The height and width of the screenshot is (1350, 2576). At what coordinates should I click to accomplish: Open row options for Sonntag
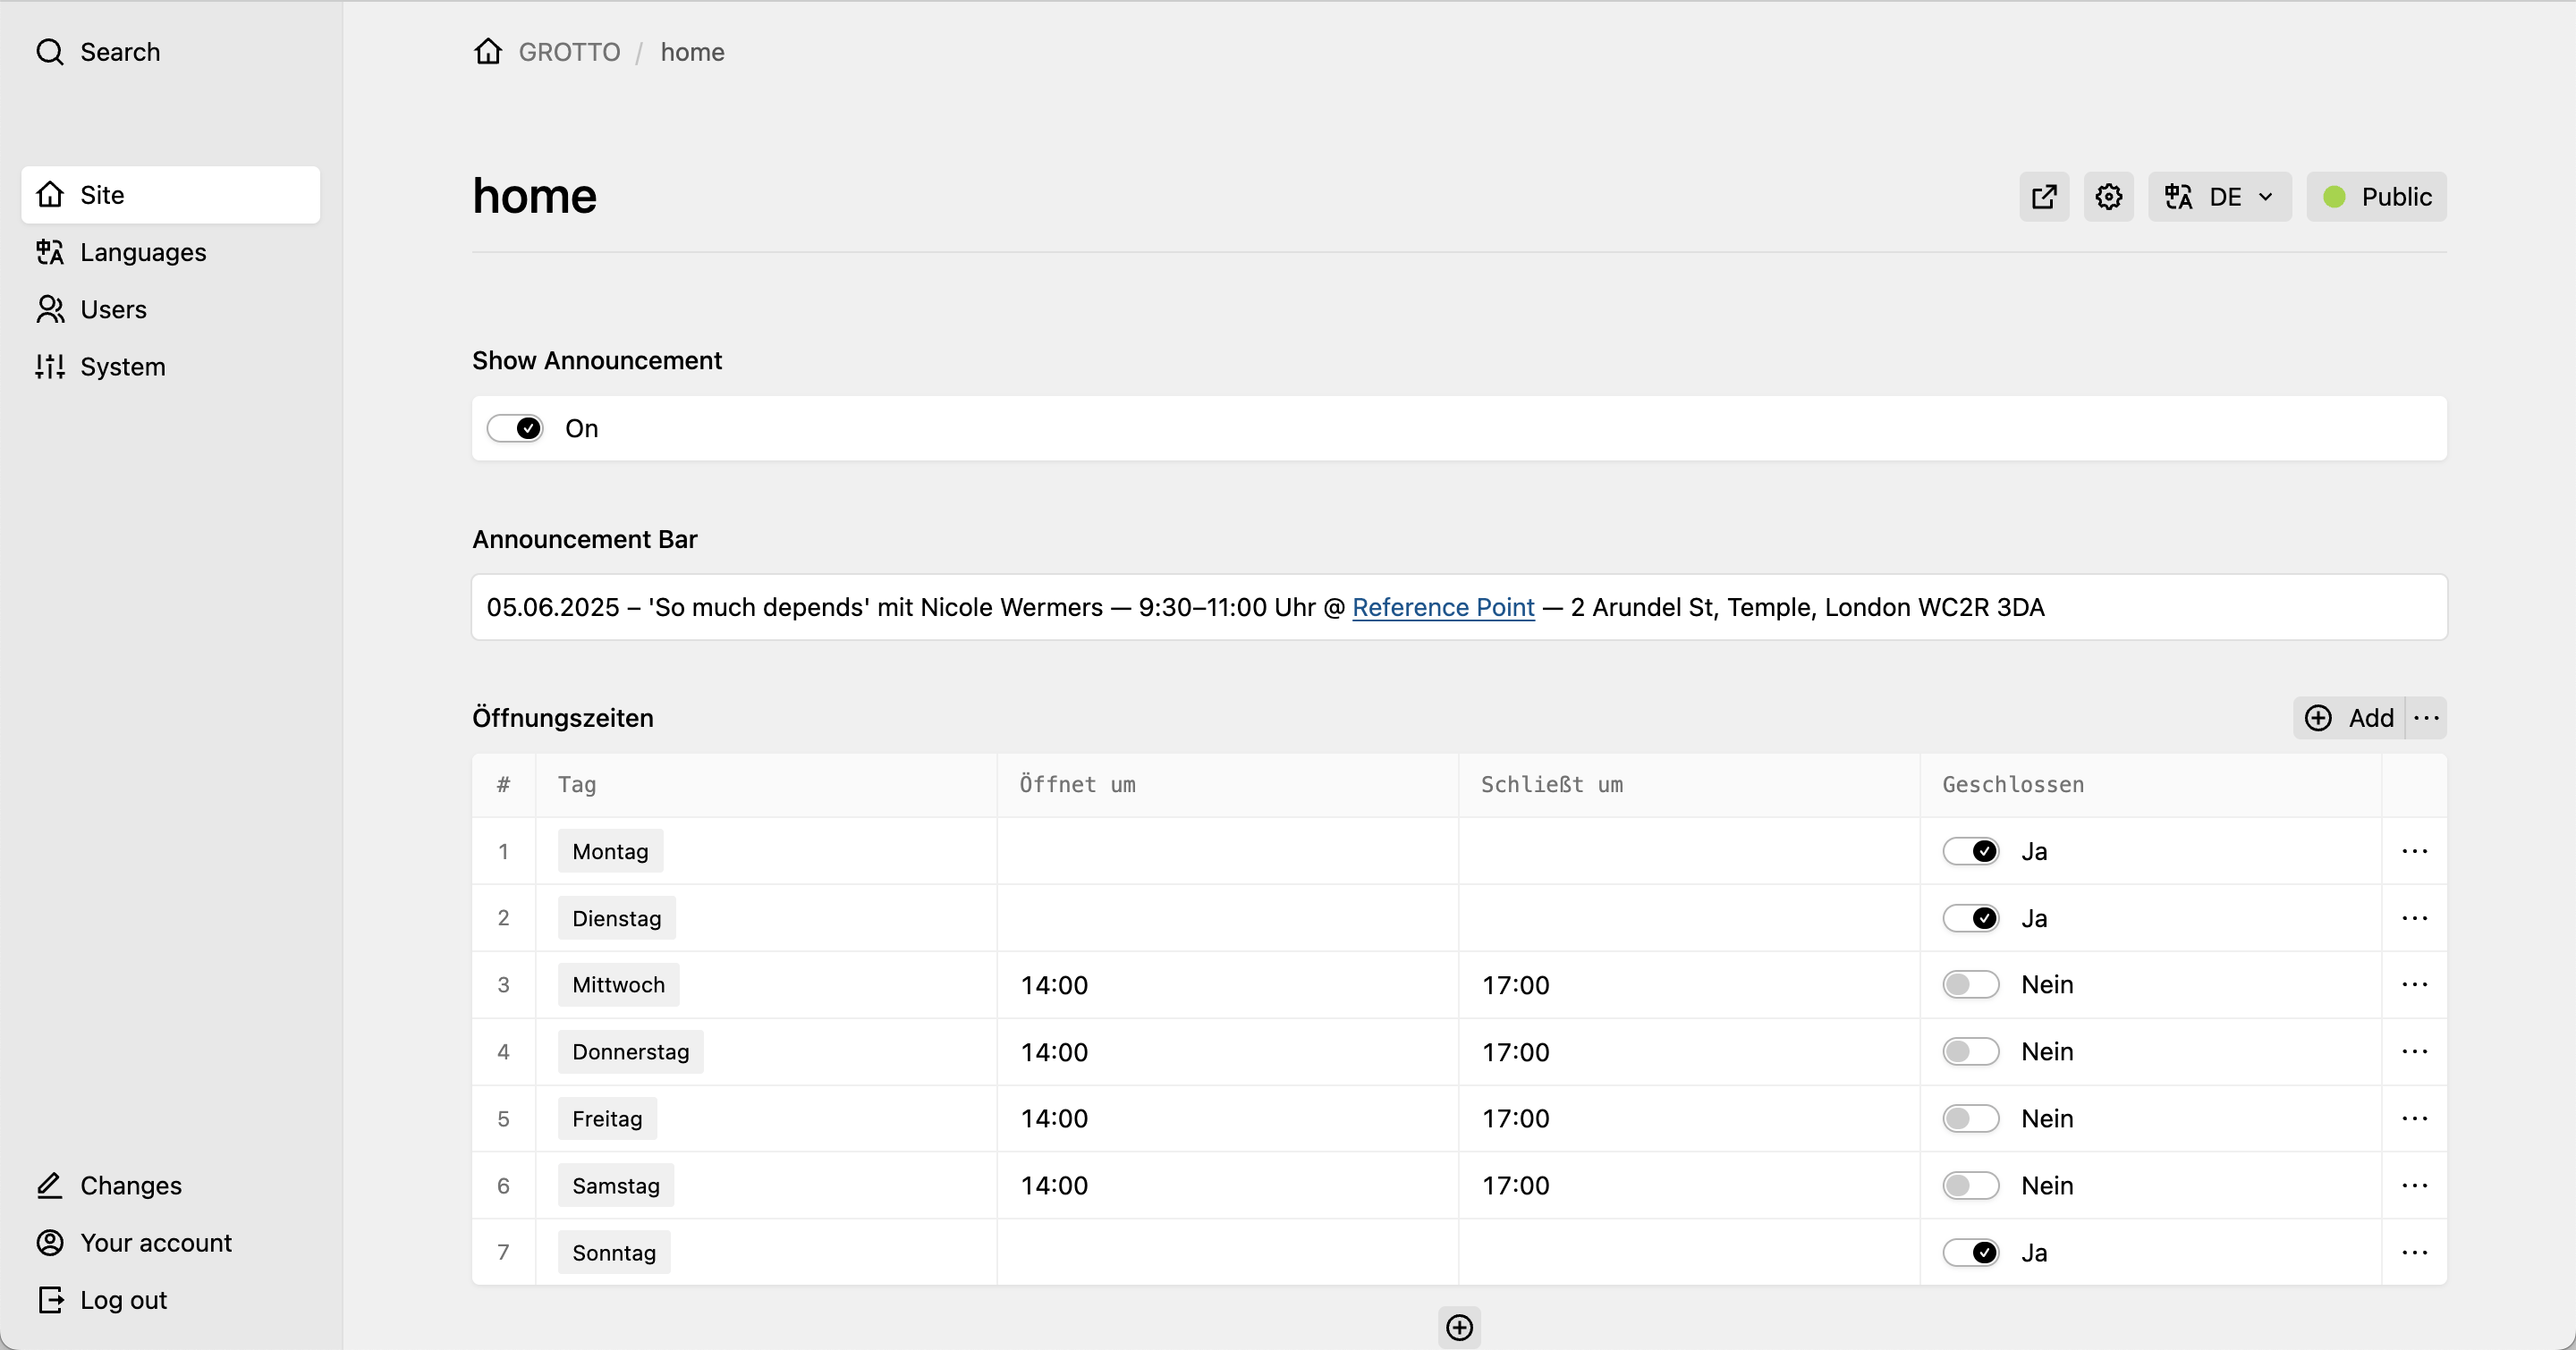tap(2414, 1253)
